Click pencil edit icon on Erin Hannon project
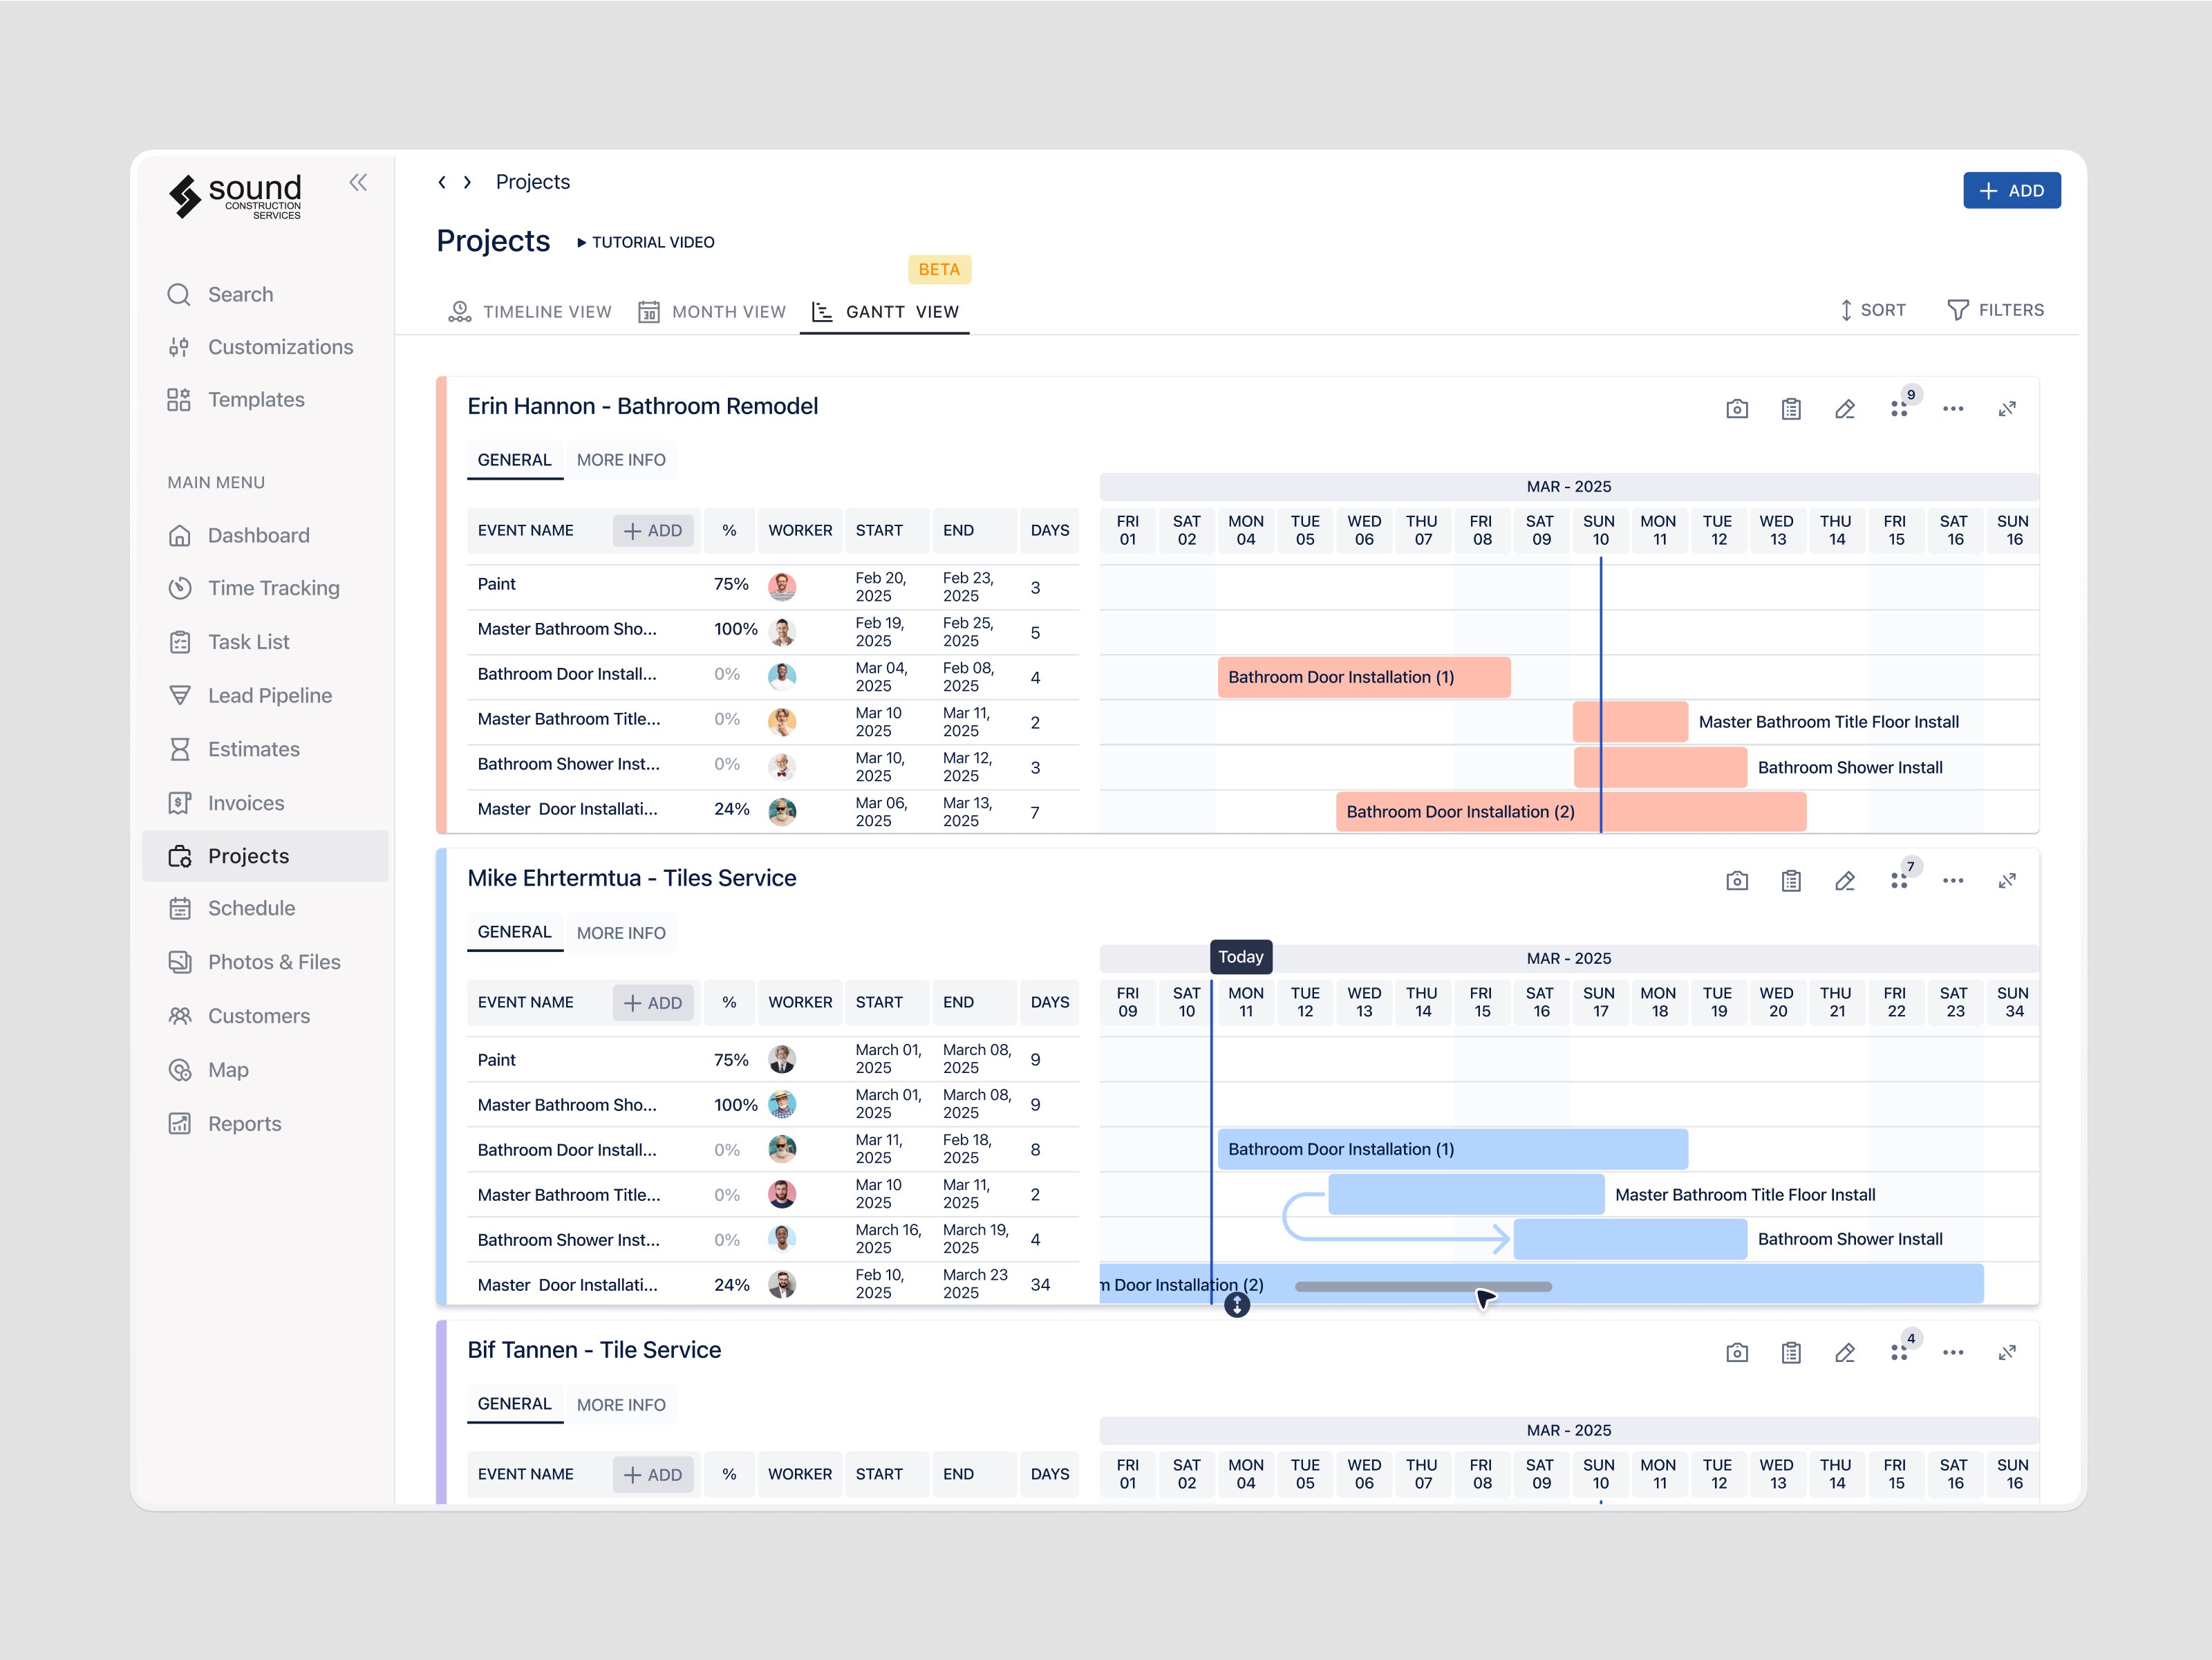The image size is (2212, 1660). tap(1845, 409)
